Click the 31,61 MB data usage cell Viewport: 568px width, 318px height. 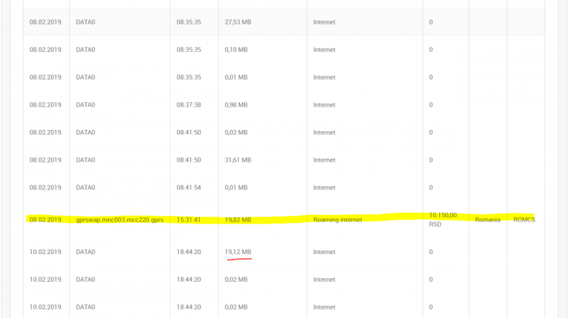238,160
